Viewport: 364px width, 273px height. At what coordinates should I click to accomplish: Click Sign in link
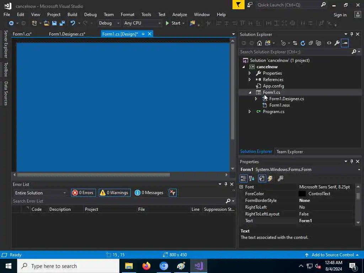[x=340, y=15]
